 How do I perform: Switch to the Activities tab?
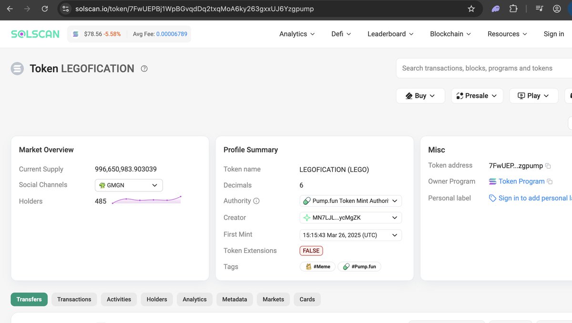click(119, 299)
